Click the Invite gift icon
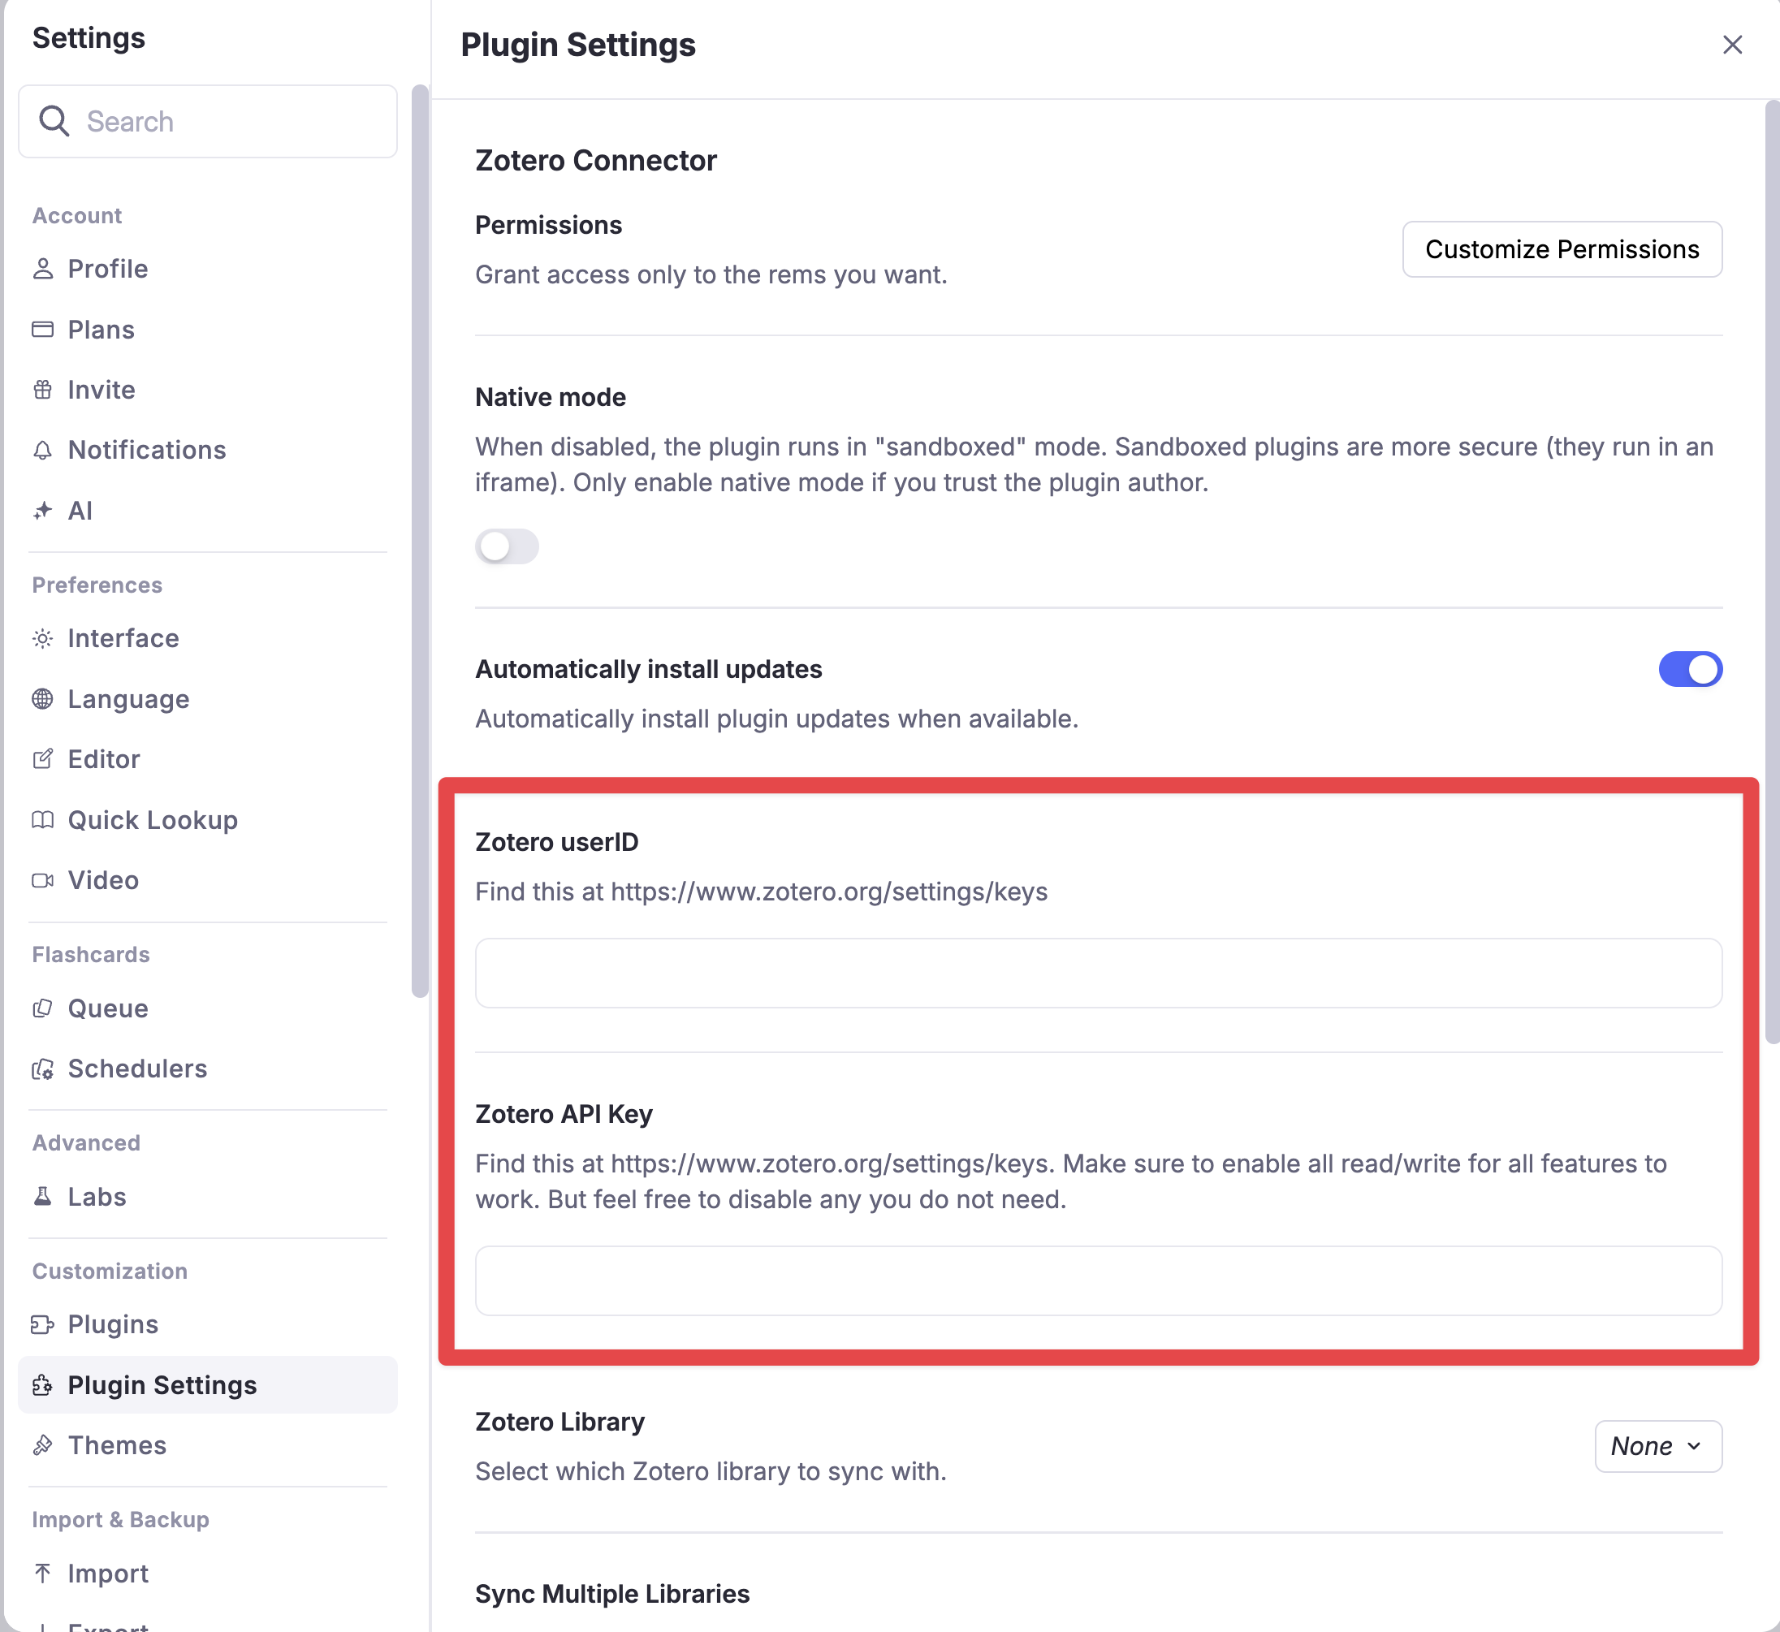The image size is (1780, 1632). point(42,390)
